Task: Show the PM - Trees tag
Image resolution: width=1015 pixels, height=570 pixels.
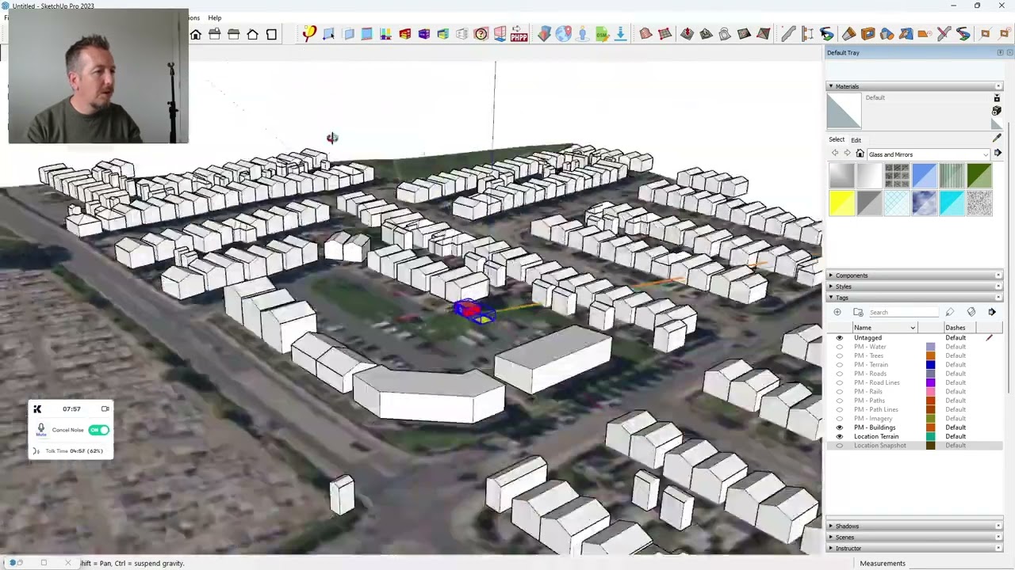Action: tap(840, 355)
